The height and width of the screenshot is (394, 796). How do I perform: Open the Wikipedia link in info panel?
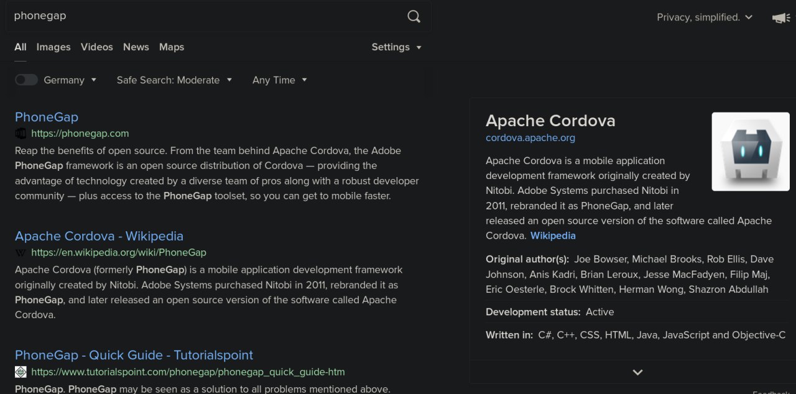pyautogui.click(x=553, y=236)
